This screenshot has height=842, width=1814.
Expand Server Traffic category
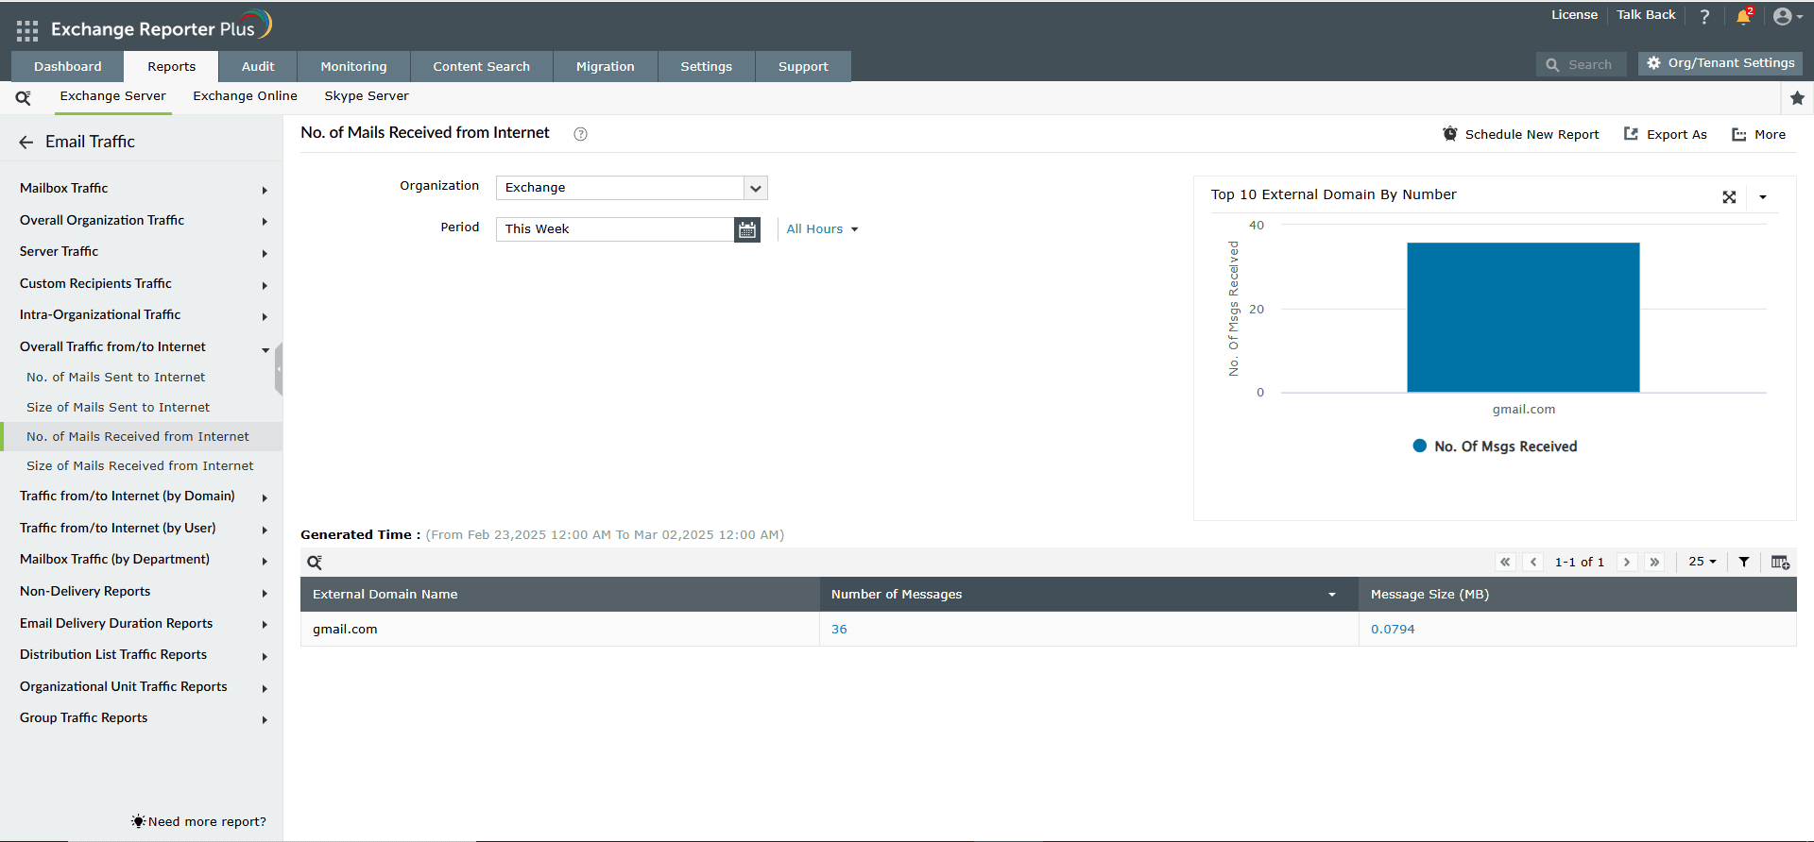click(x=265, y=253)
